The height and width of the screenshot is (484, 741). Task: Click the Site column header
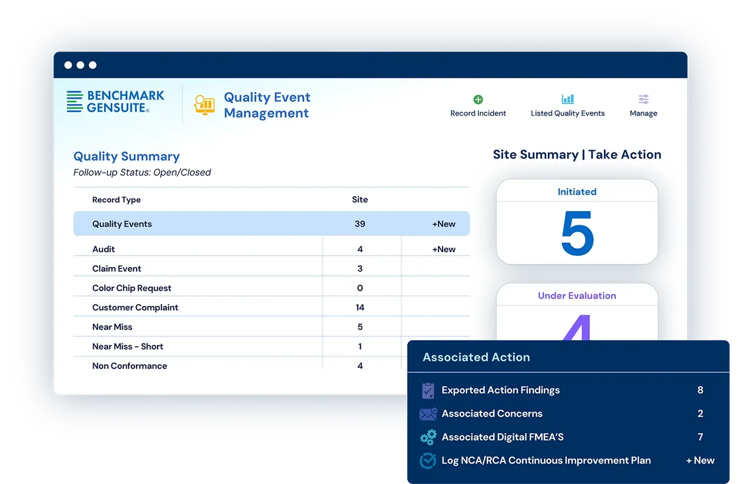pos(360,199)
